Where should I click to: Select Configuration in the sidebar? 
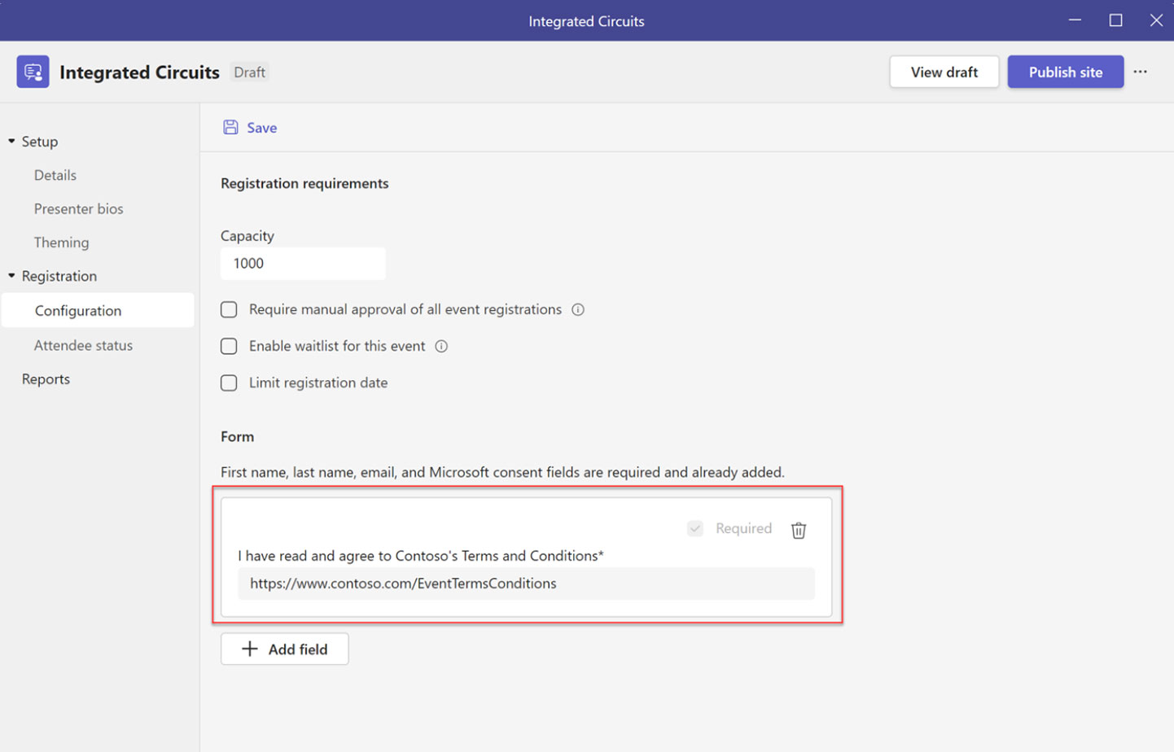coord(98,310)
